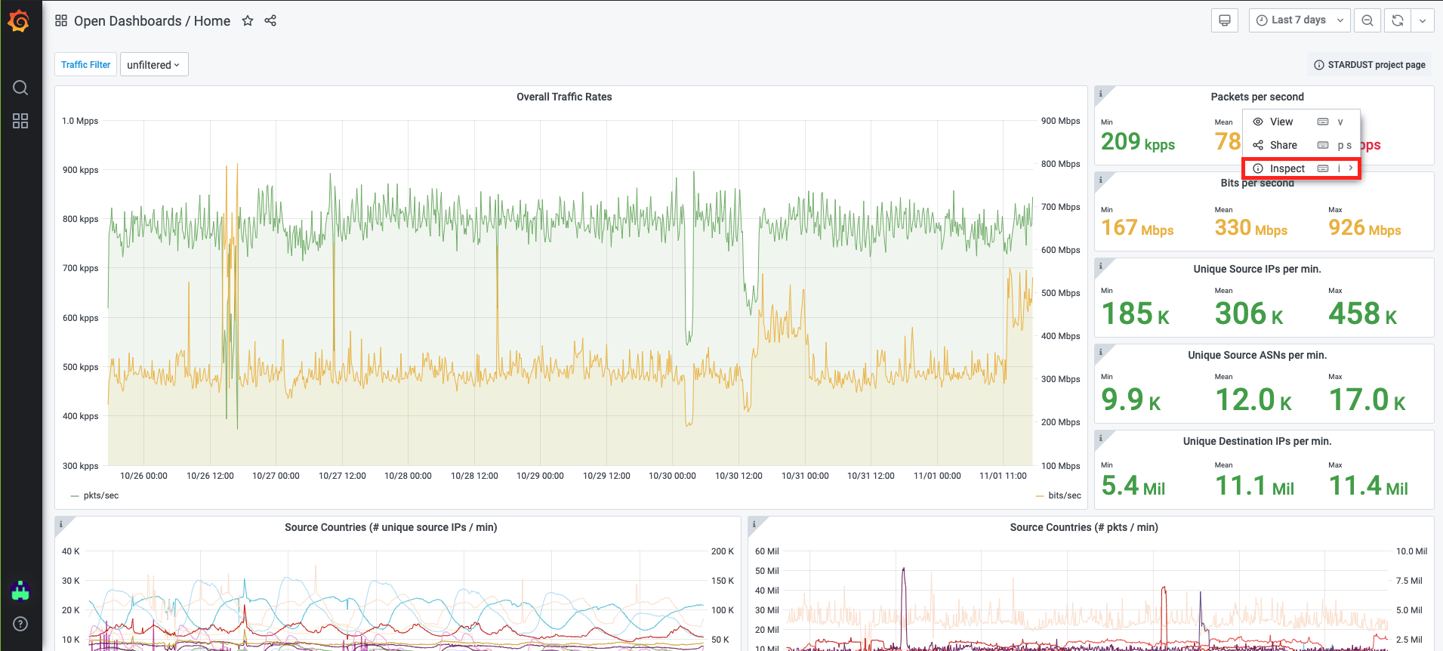
Task: Click the 11.4 Mil max destination IPs value
Action: 1368,486
